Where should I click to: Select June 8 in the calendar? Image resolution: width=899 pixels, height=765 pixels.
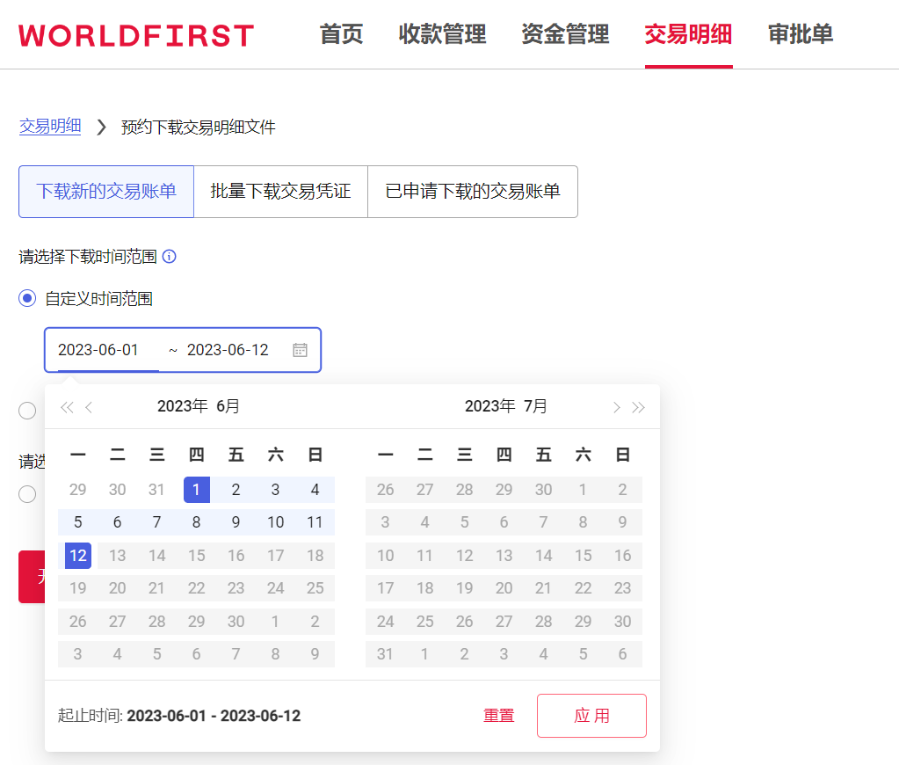[196, 522]
